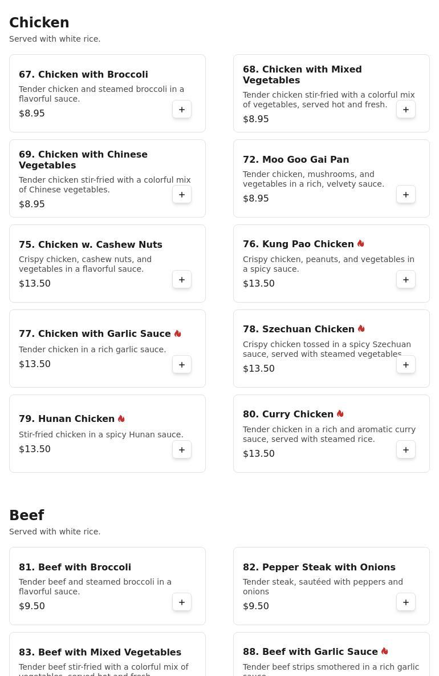Add Szechuan Chicken plus icon
This screenshot has width=439, height=676.
click(x=405, y=365)
